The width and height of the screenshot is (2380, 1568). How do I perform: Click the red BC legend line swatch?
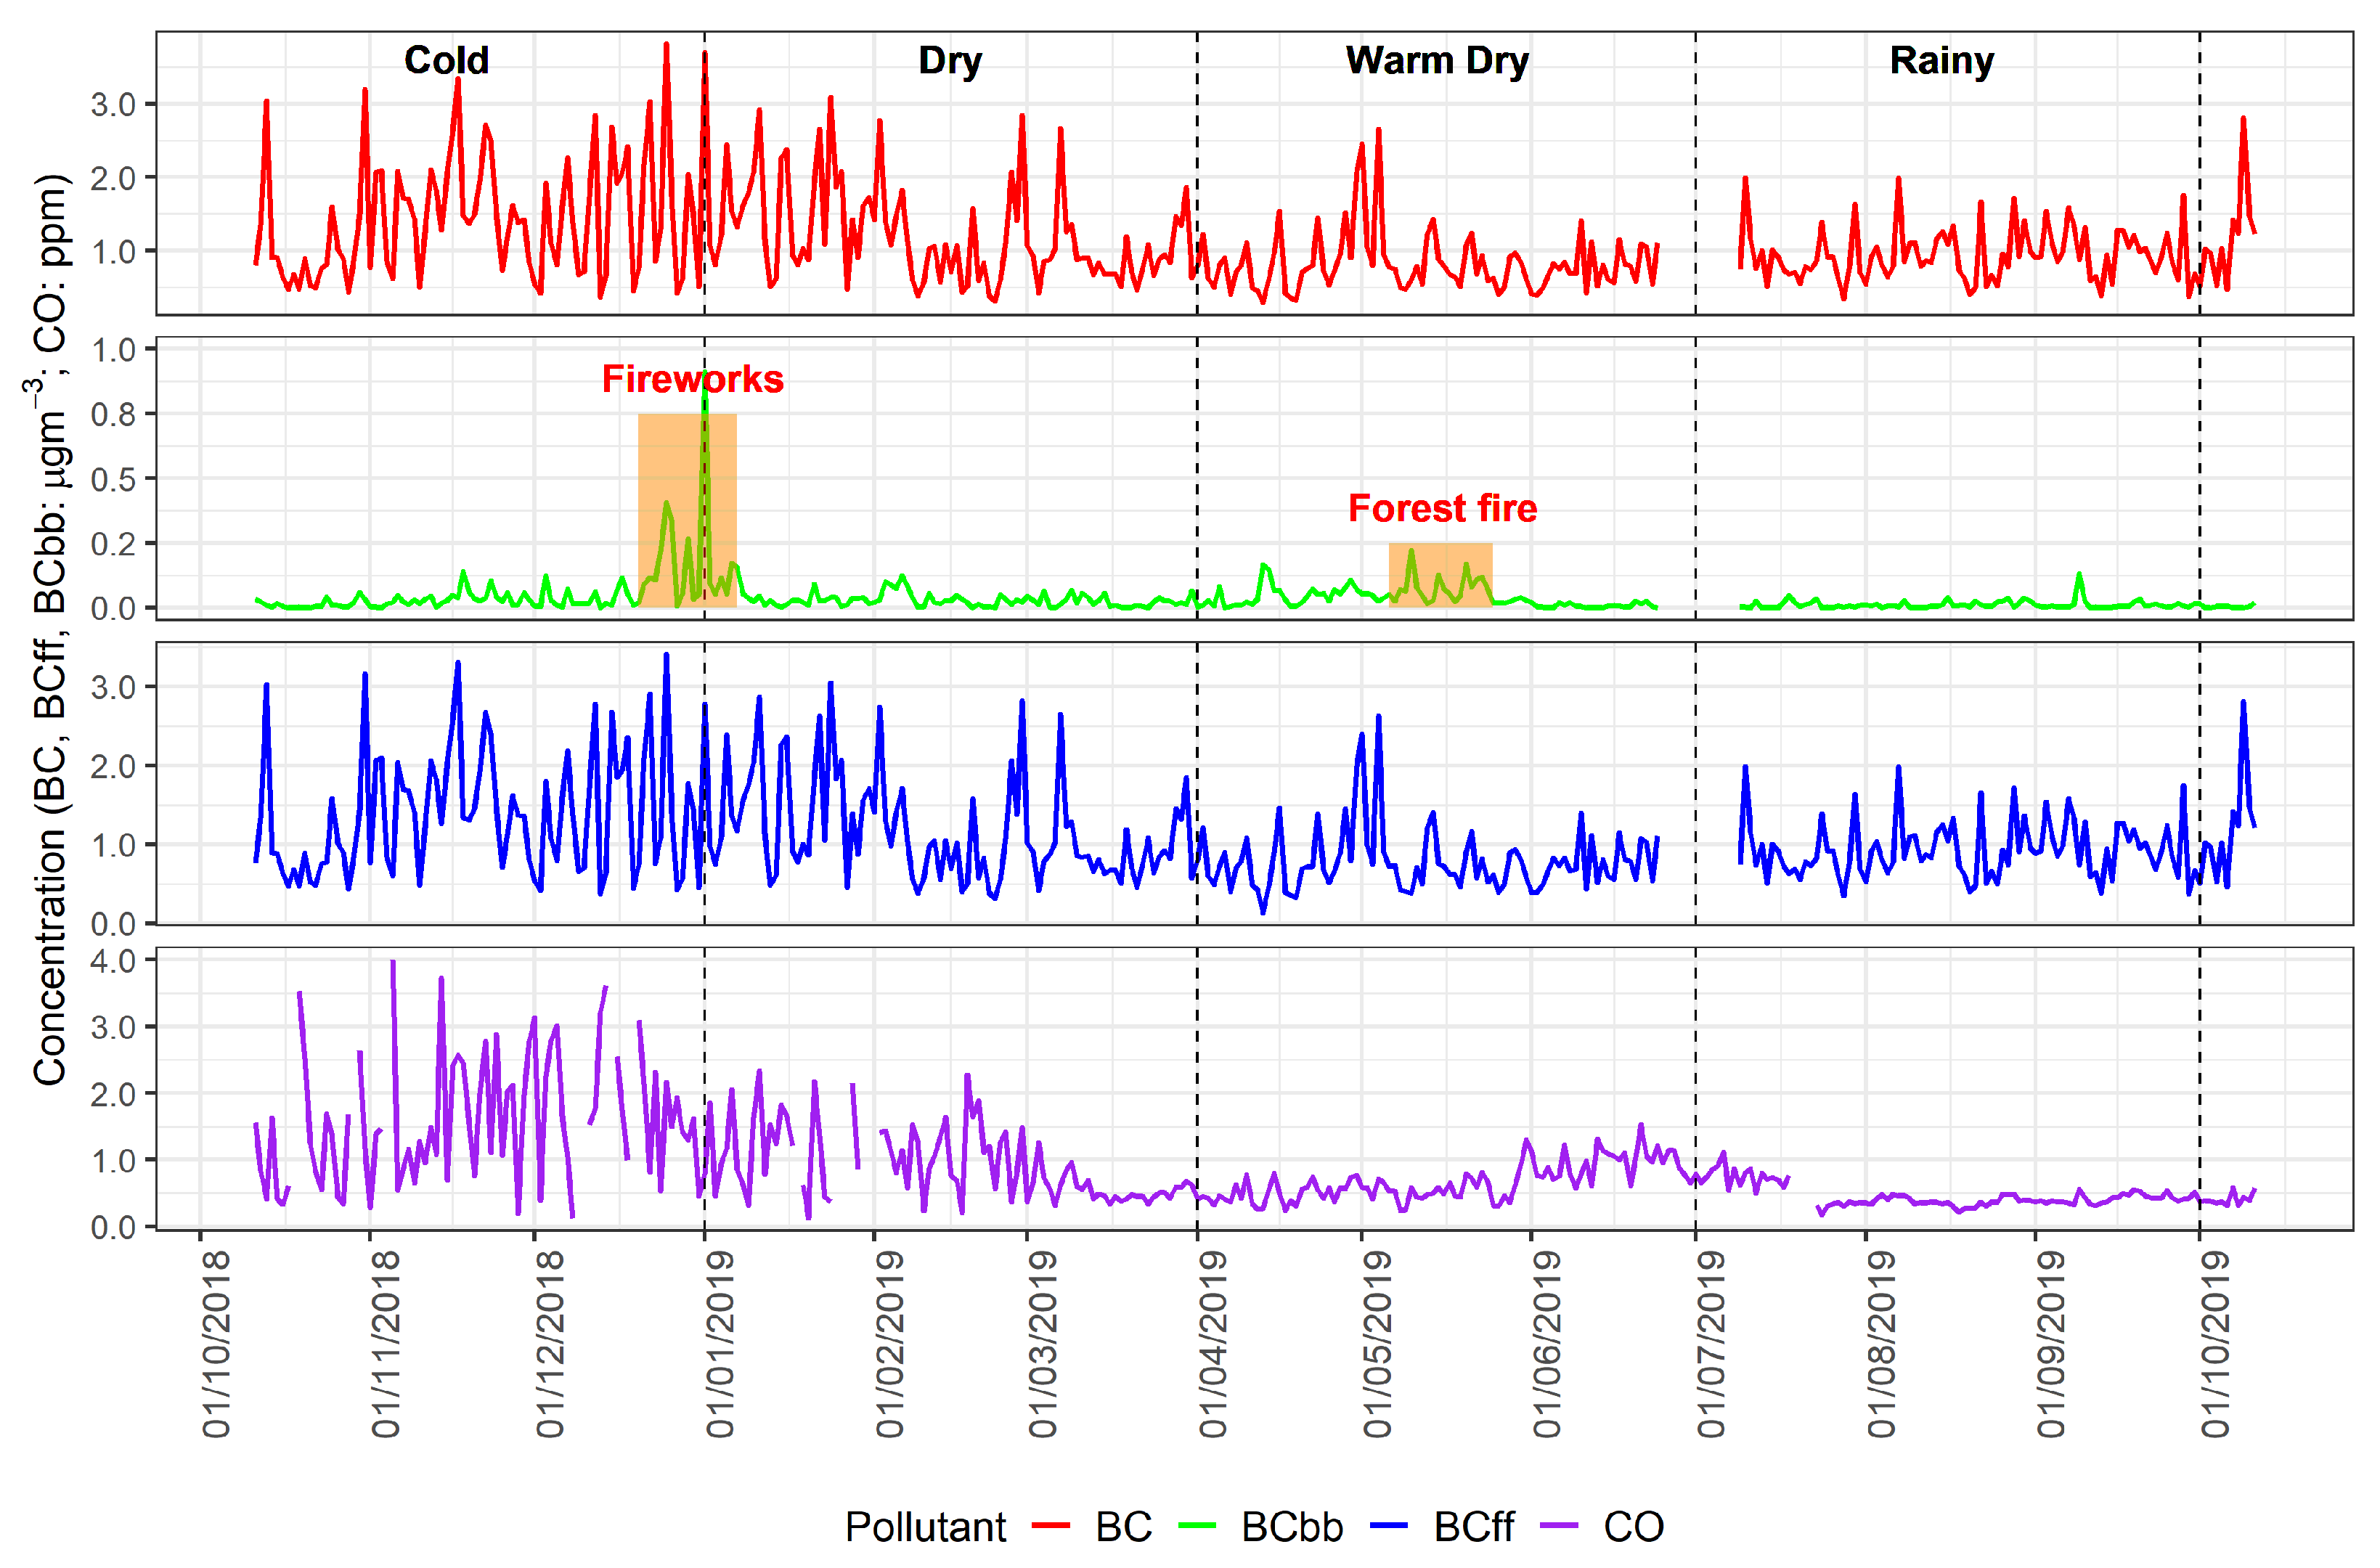(x=1051, y=1526)
